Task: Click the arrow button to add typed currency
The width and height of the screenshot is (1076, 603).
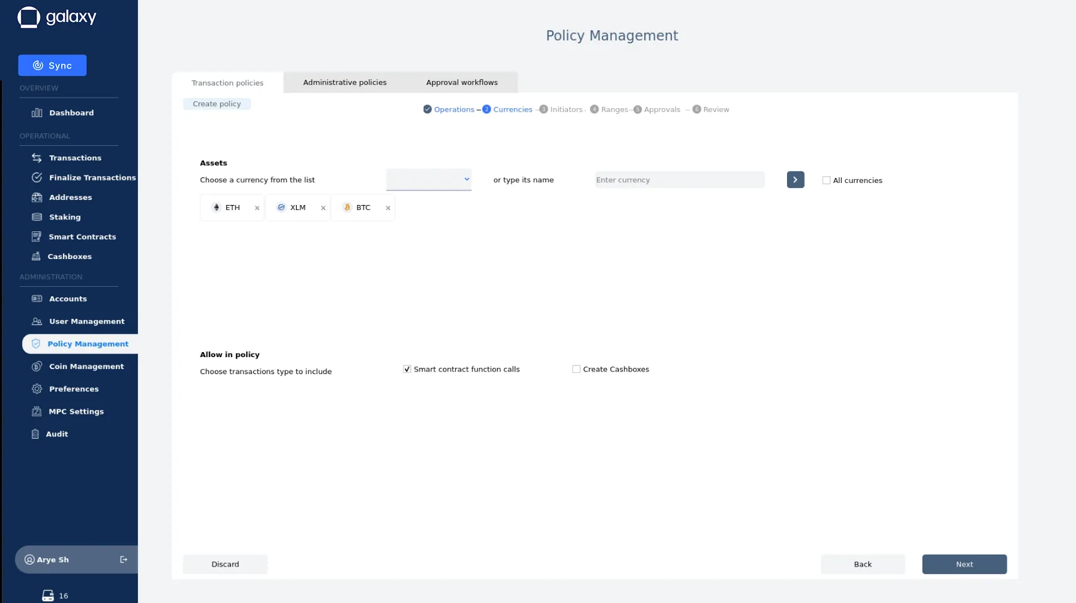Action: point(795,180)
